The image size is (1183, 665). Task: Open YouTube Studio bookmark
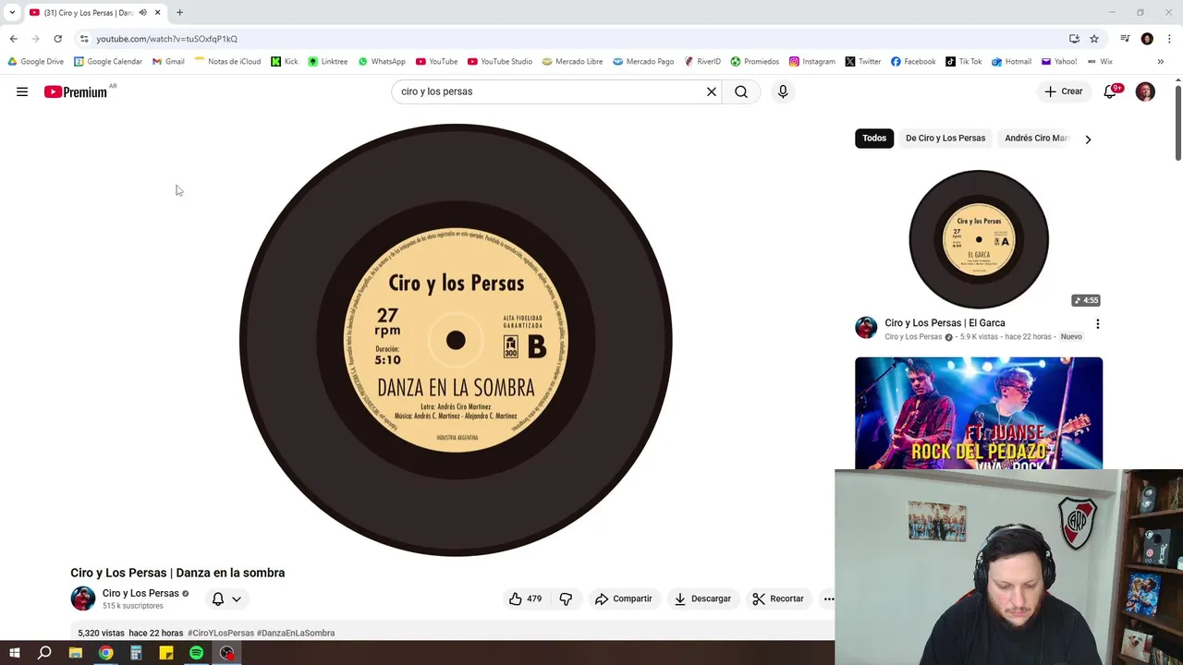point(500,62)
